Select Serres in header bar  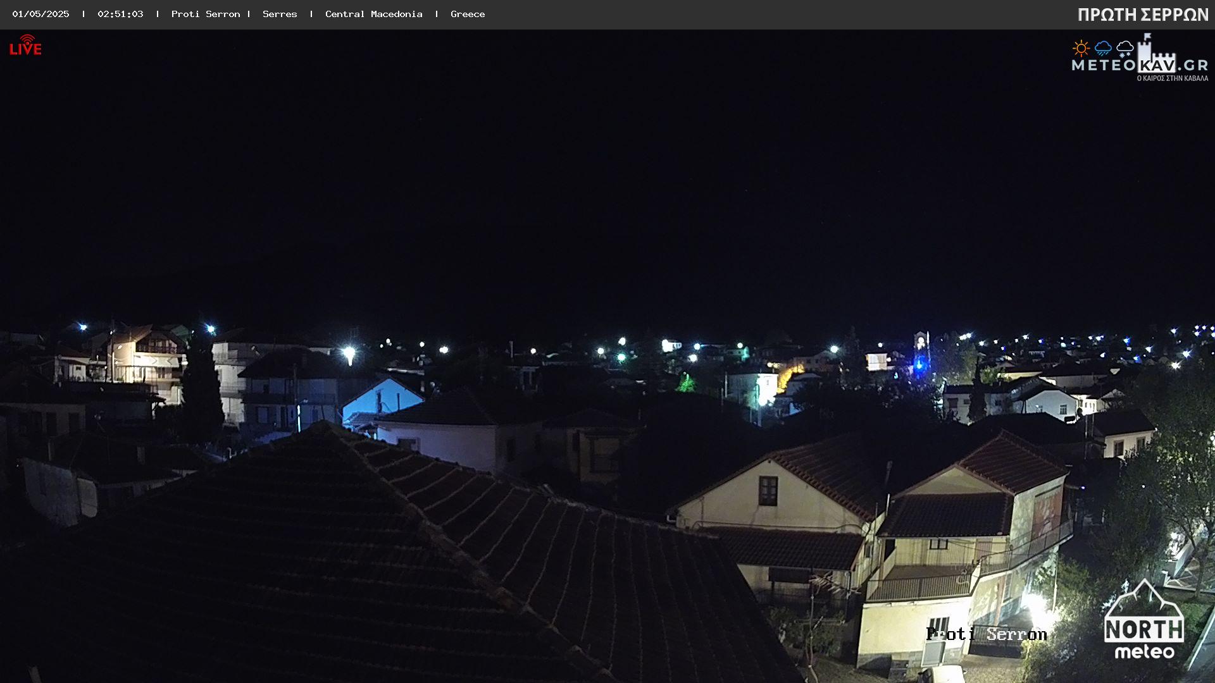[x=280, y=14]
